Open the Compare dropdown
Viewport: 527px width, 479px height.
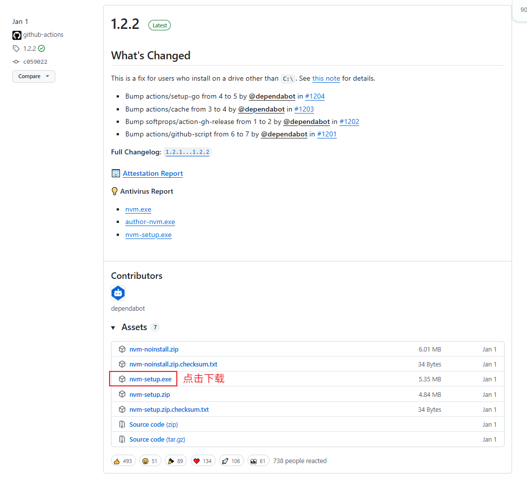coord(33,76)
